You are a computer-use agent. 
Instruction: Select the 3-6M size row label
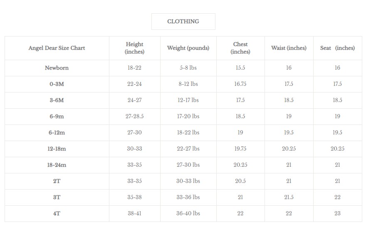[x=57, y=100]
